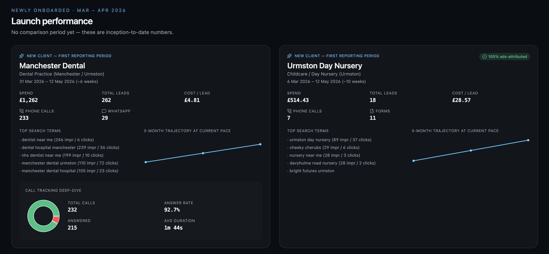The height and width of the screenshot is (254, 549).
Task: Click the Manchester Dental date range text
Action: 59,81
